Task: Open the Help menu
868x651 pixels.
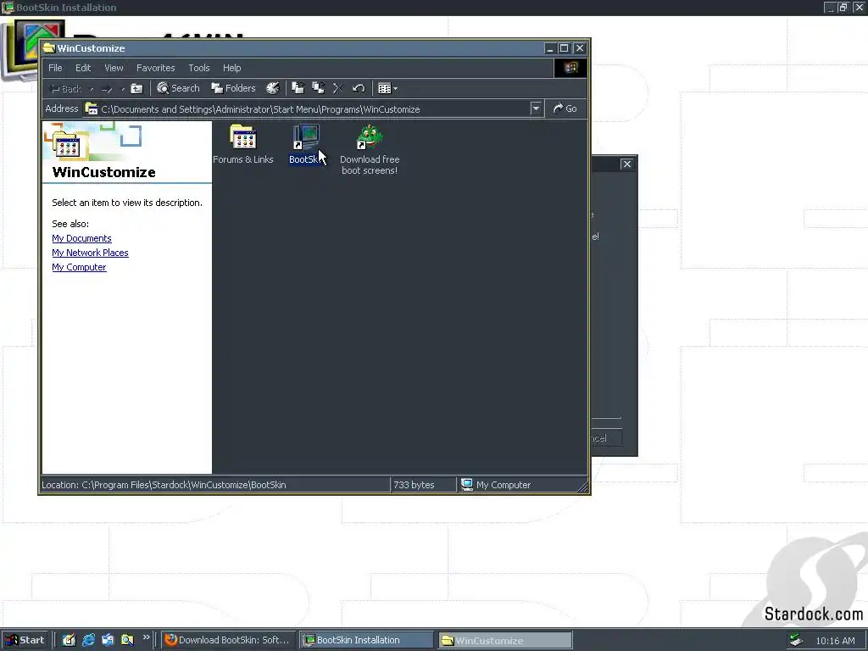Action: click(232, 68)
